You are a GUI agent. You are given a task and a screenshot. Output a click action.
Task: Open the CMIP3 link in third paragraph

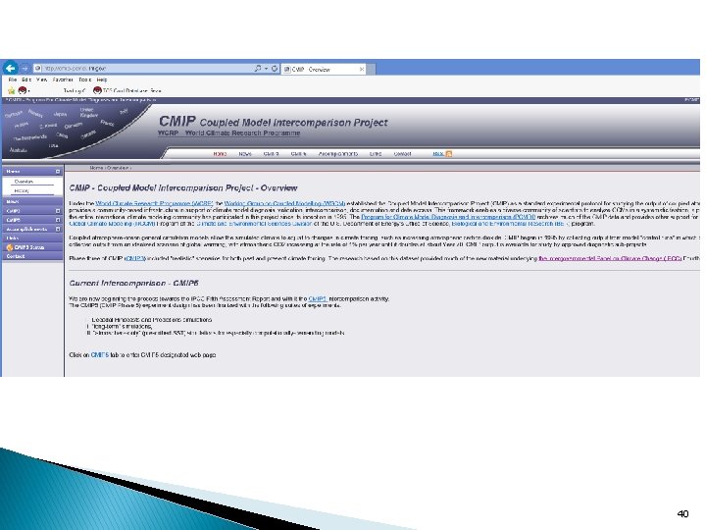pyautogui.click(x=135, y=259)
